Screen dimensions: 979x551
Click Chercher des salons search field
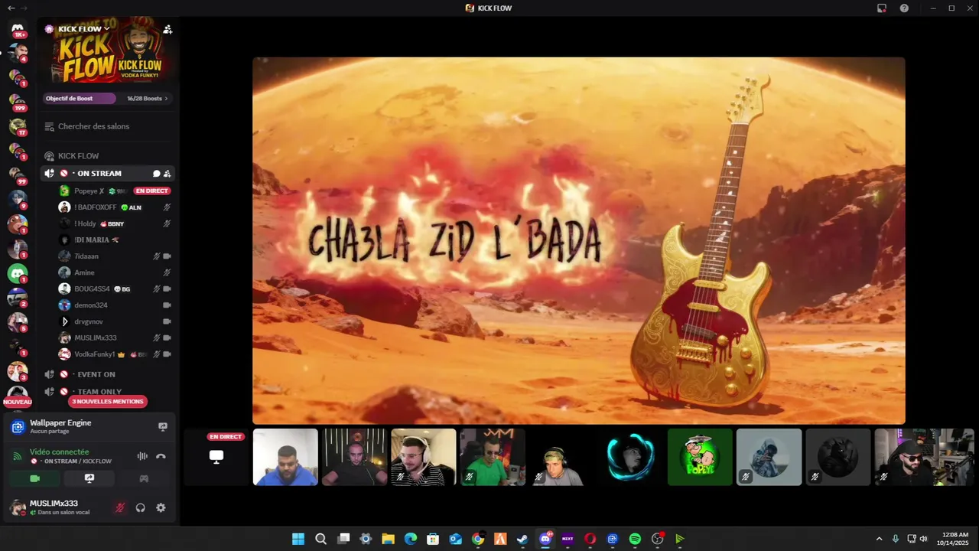pyautogui.click(x=108, y=126)
